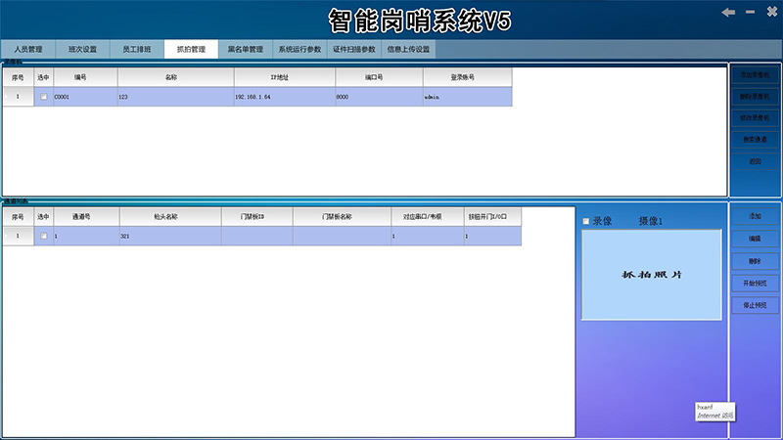Enable the 录像 checkbox
The image size is (783, 440).
[586, 222]
